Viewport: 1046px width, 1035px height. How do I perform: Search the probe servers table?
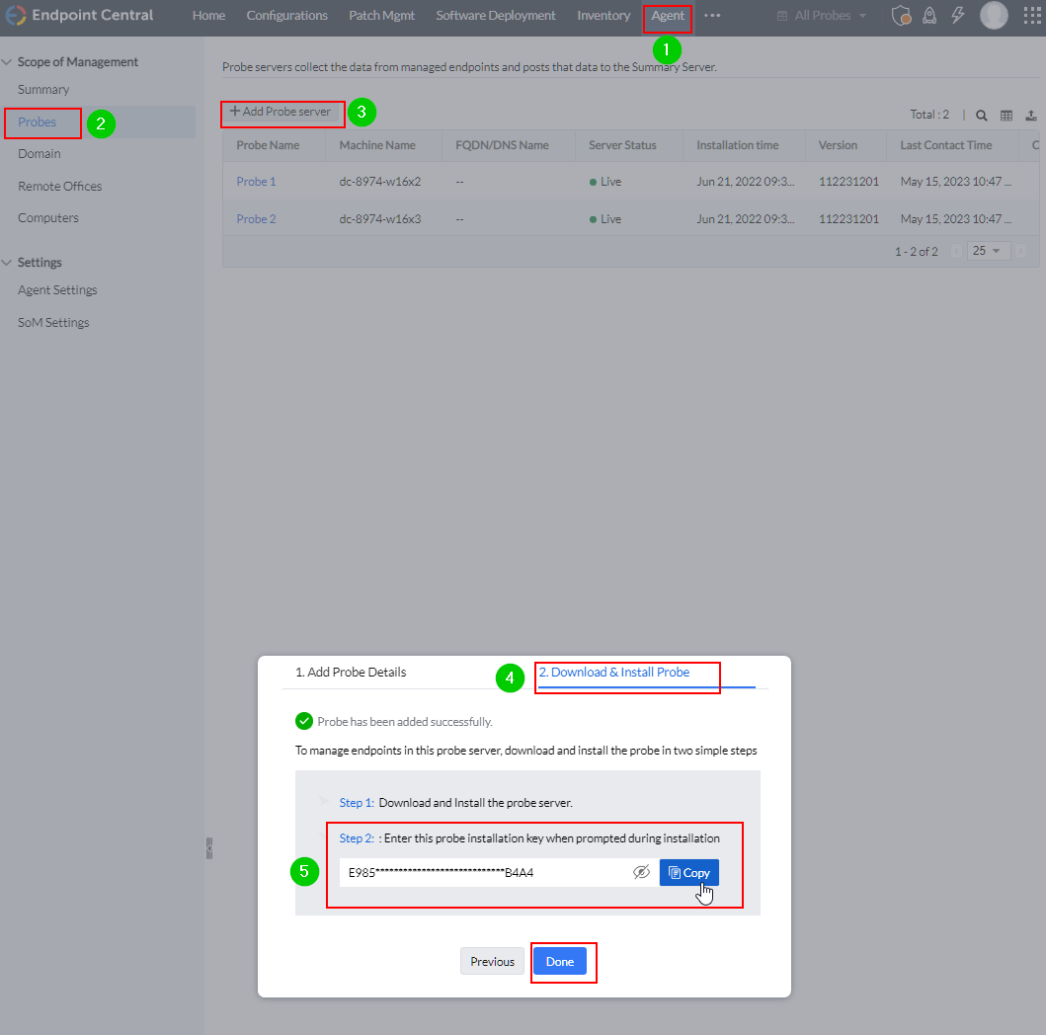[x=981, y=116]
